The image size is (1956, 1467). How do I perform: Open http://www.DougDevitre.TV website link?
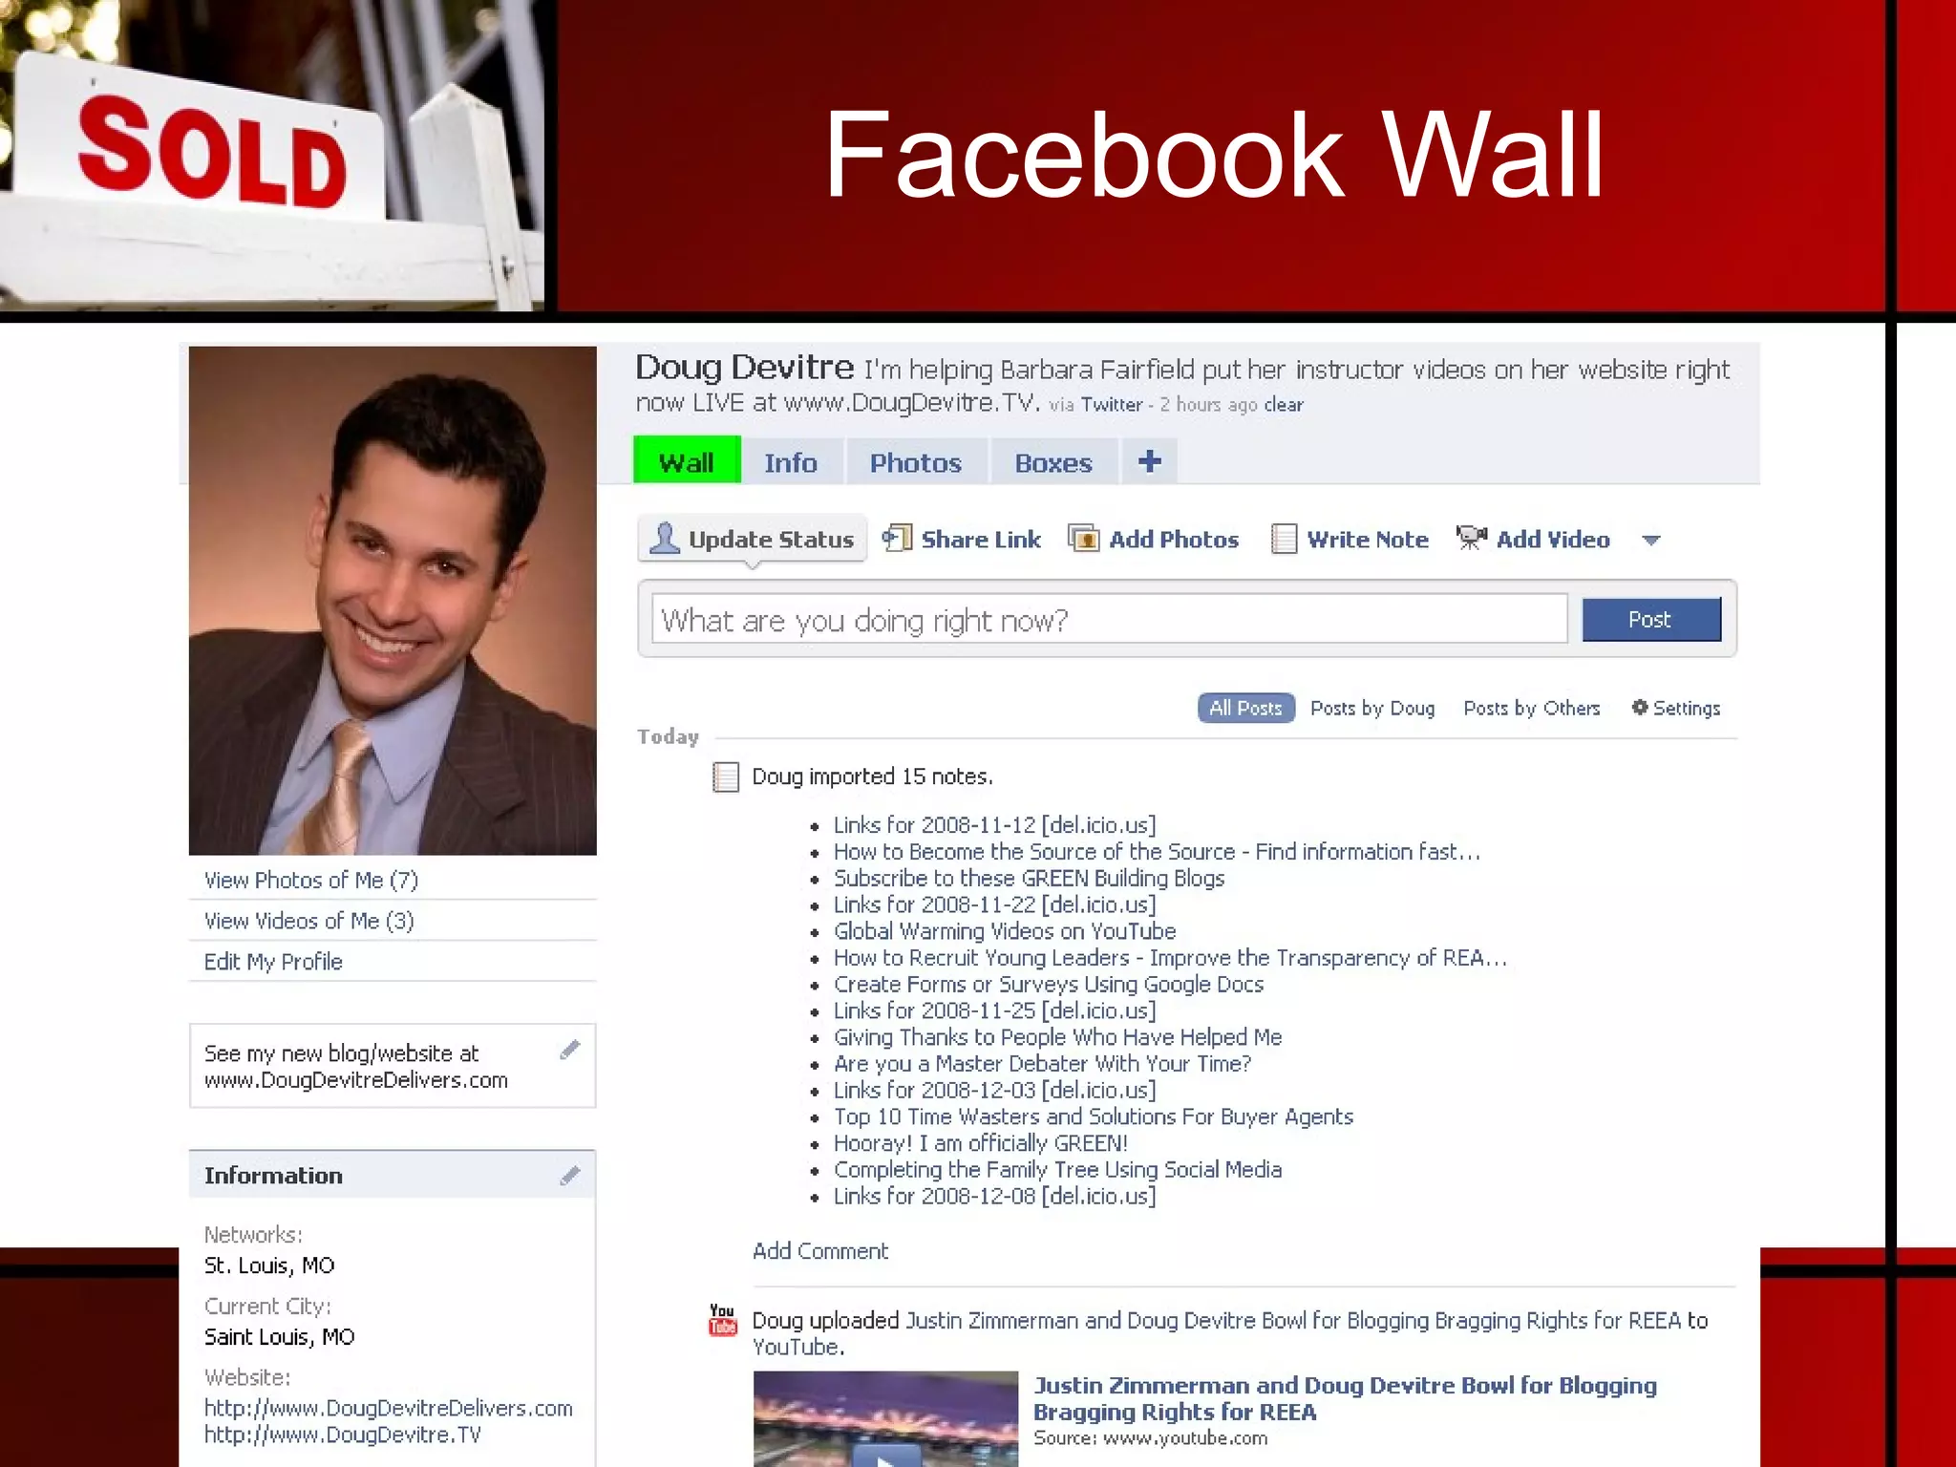click(342, 1435)
